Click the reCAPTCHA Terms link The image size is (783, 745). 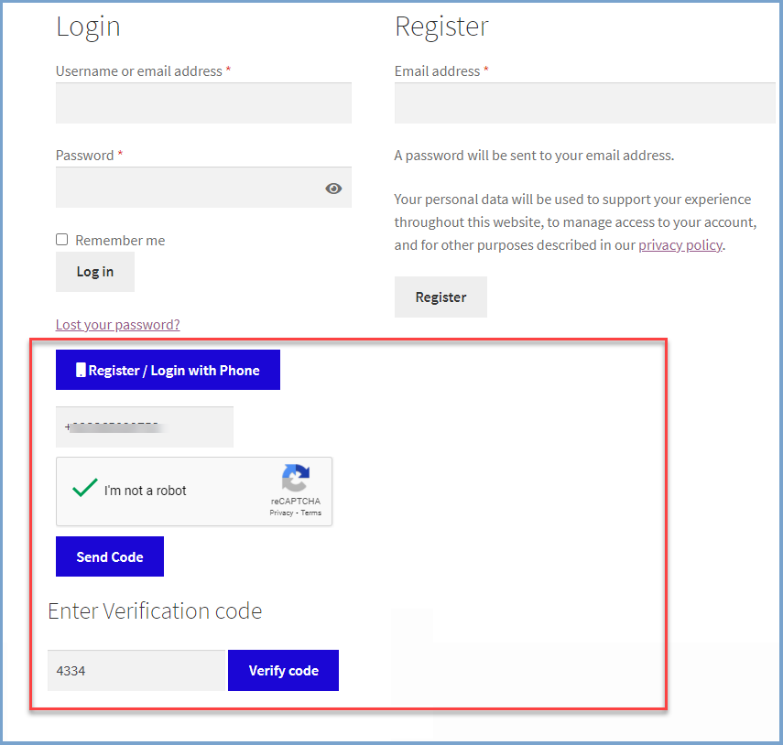311,513
